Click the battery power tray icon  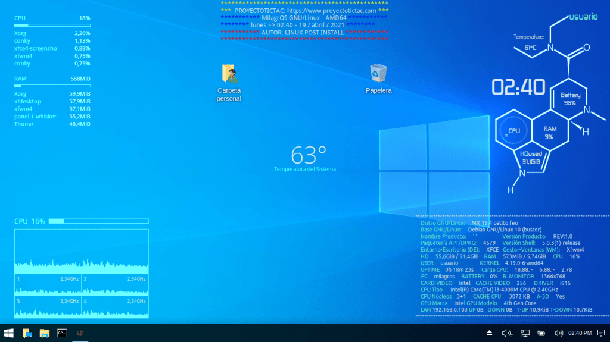tap(542, 333)
